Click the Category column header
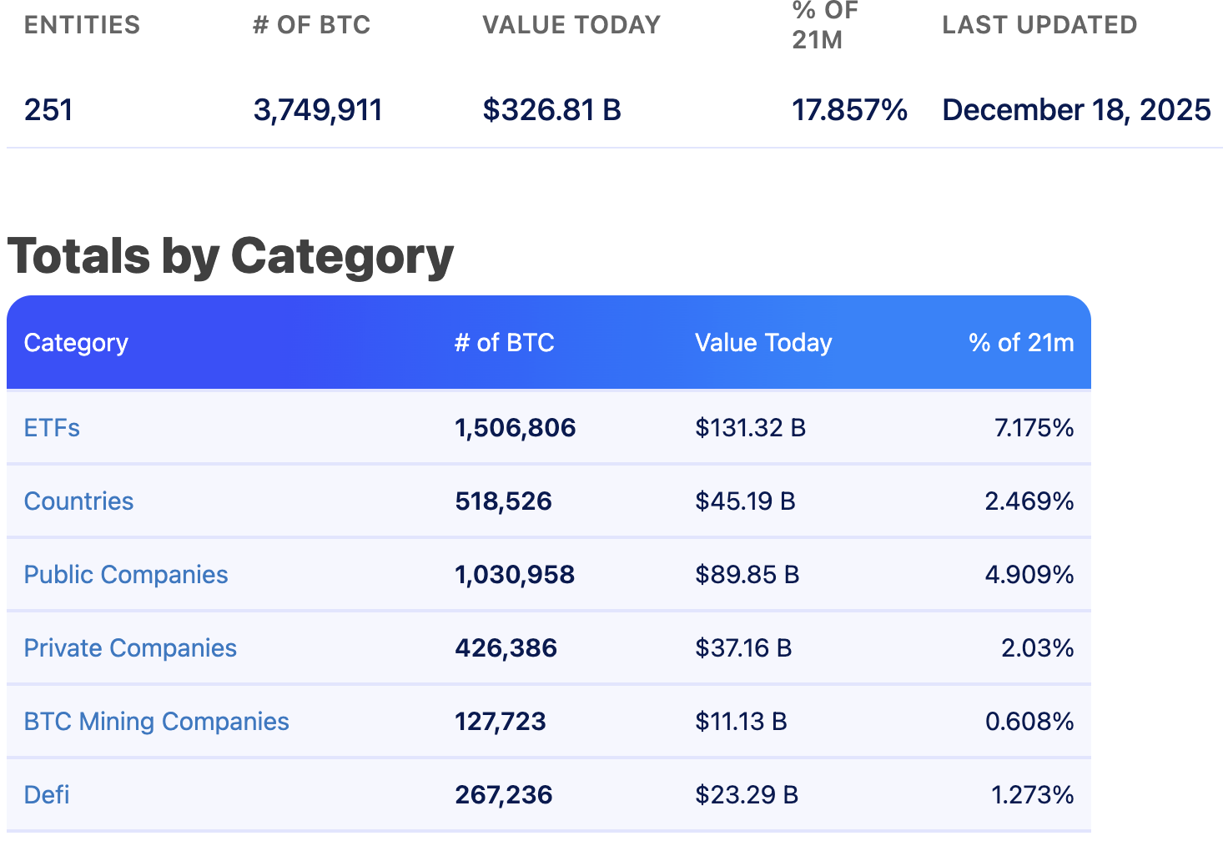Viewport: 1223px width, 846px height. tap(76, 342)
